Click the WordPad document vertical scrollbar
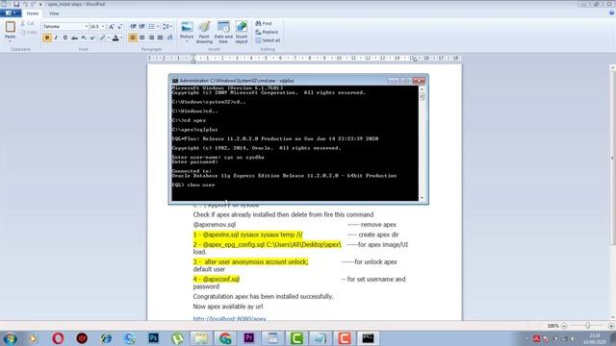616x346 pixels. click(x=612, y=192)
